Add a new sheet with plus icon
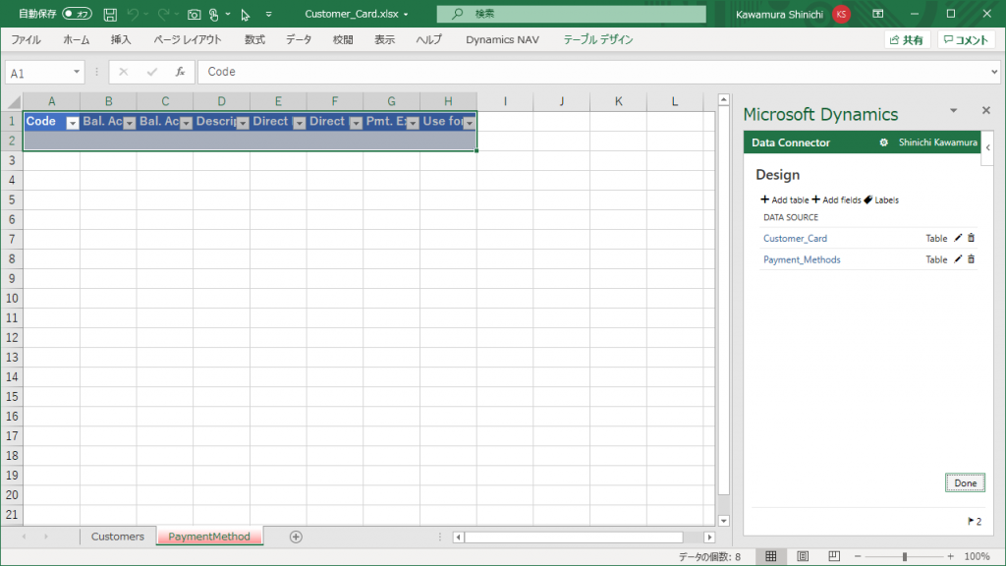This screenshot has width=1006, height=566. (x=296, y=538)
